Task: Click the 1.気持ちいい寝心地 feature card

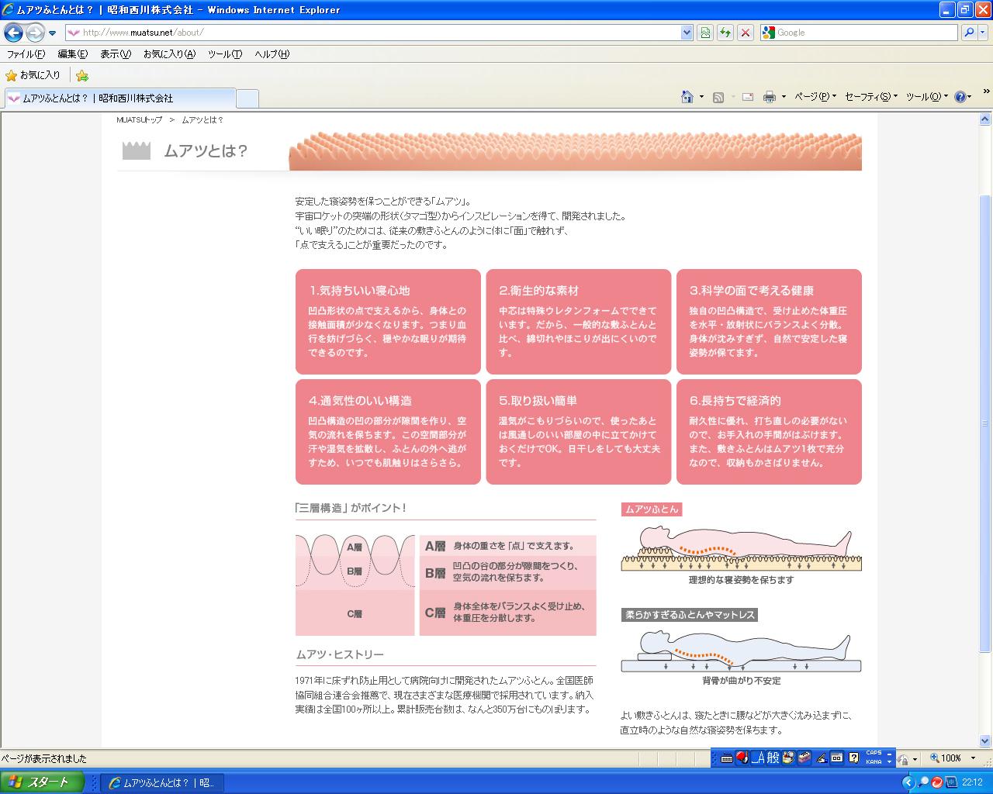Action: tap(388, 322)
